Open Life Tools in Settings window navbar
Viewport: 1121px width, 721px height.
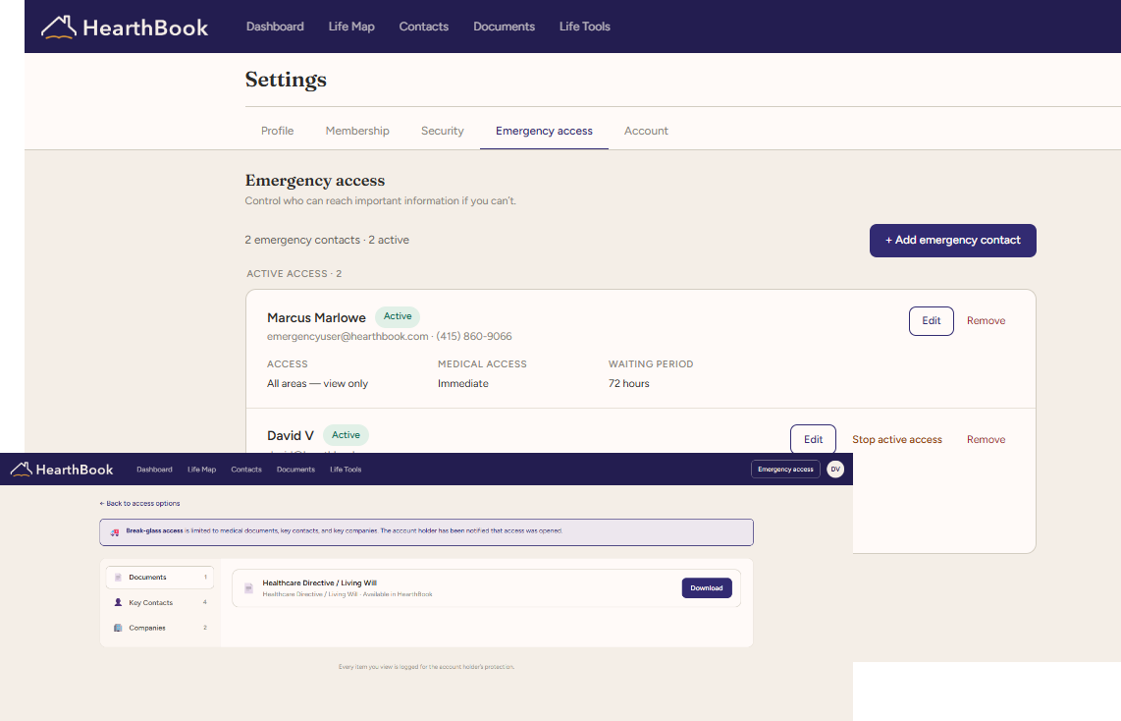pos(585,27)
